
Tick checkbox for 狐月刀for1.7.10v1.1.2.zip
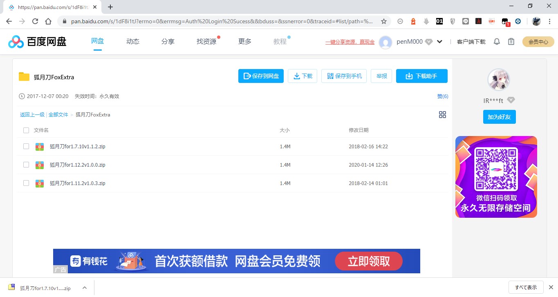26,146
